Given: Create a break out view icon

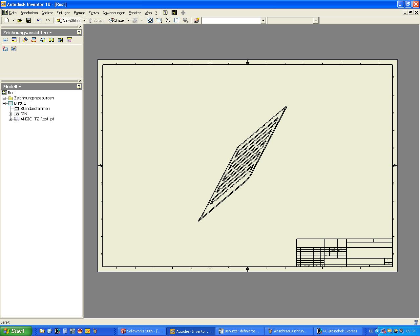Looking at the screenshot, I should pyautogui.click(x=60, y=40).
